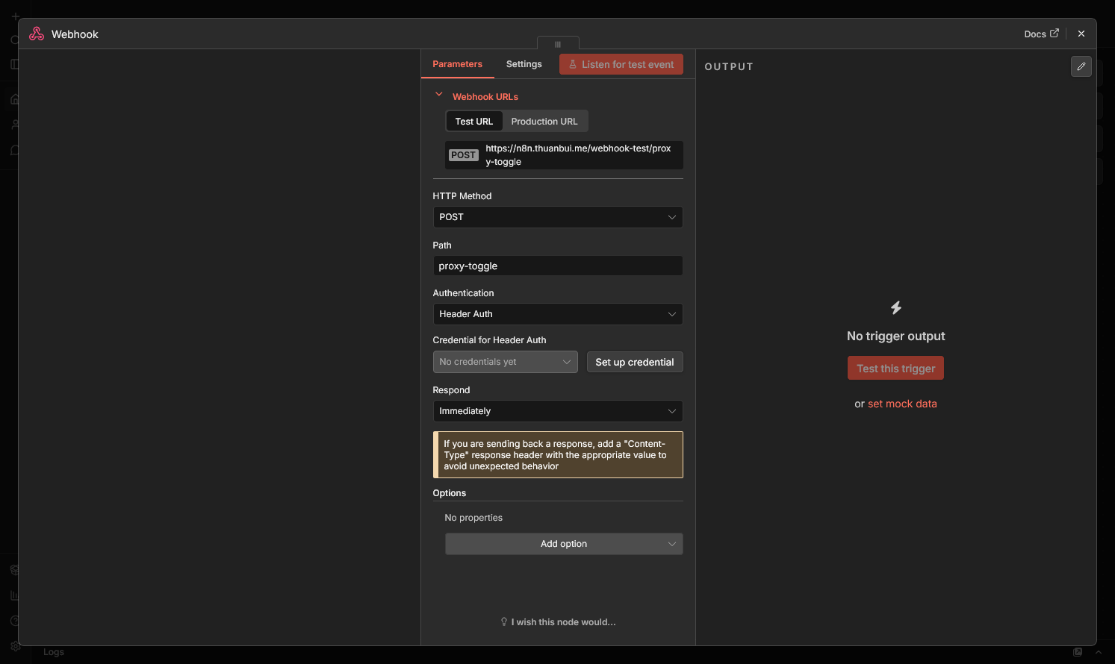Switch to the Production URL tab
Image resolution: width=1115 pixels, height=664 pixels.
[544, 122]
